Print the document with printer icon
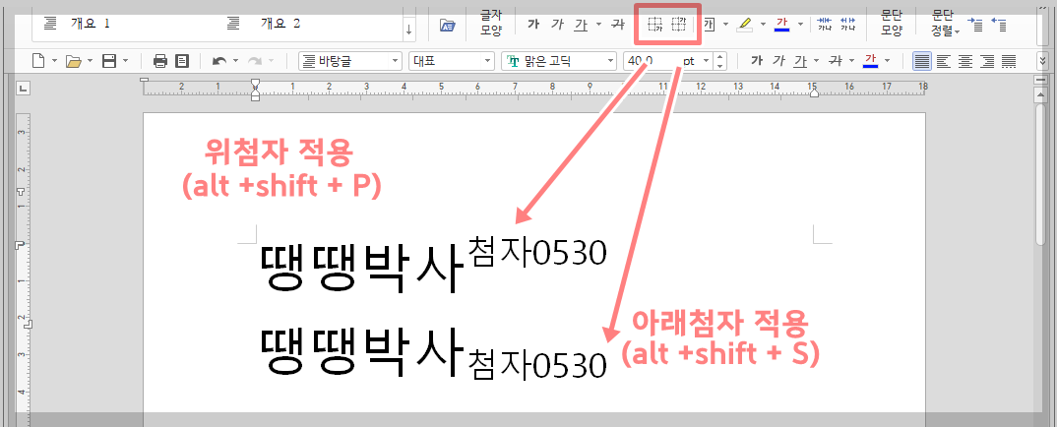The height and width of the screenshot is (427, 1057). (x=159, y=61)
